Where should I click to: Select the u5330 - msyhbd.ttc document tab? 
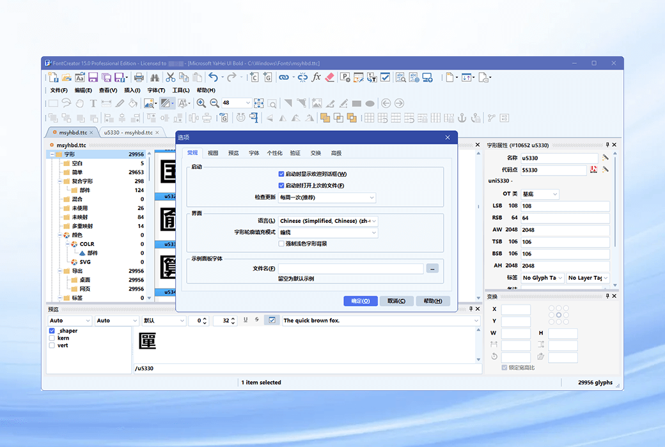(132, 132)
